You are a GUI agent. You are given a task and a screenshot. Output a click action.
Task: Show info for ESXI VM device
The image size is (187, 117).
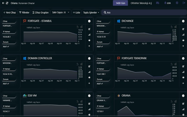click(89, 96)
